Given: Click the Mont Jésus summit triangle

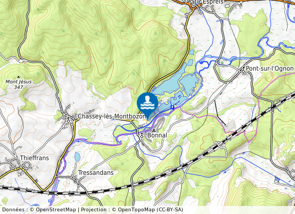Looking at the screenshot, I should point(18,77).
